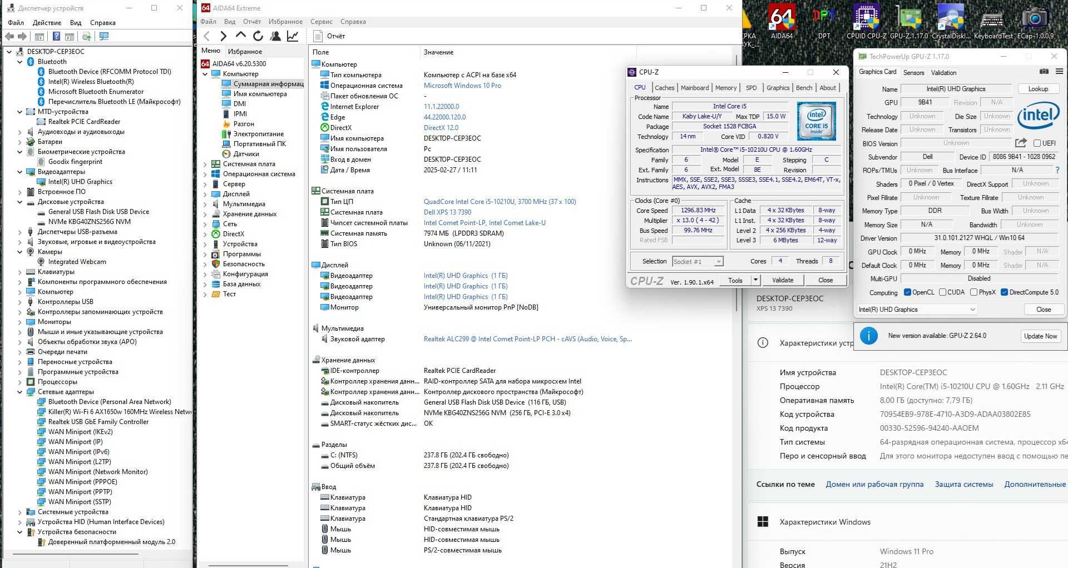Expand Системная плата in AIDA64 tree
Image resolution: width=1068 pixels, height=568 pixels.
(x=205, y=164)
